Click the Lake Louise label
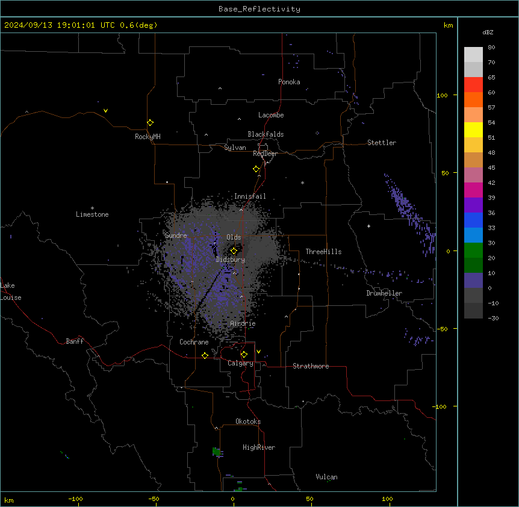Screen dimensions: 519x507 pyautogui.click(x=10, y=291)
